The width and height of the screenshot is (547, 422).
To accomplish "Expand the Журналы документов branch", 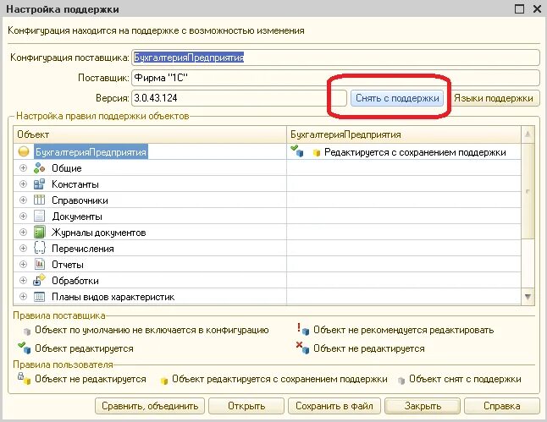I will 23,232.
